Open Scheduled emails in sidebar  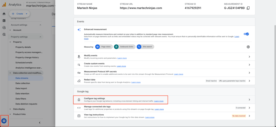point(24,63)
